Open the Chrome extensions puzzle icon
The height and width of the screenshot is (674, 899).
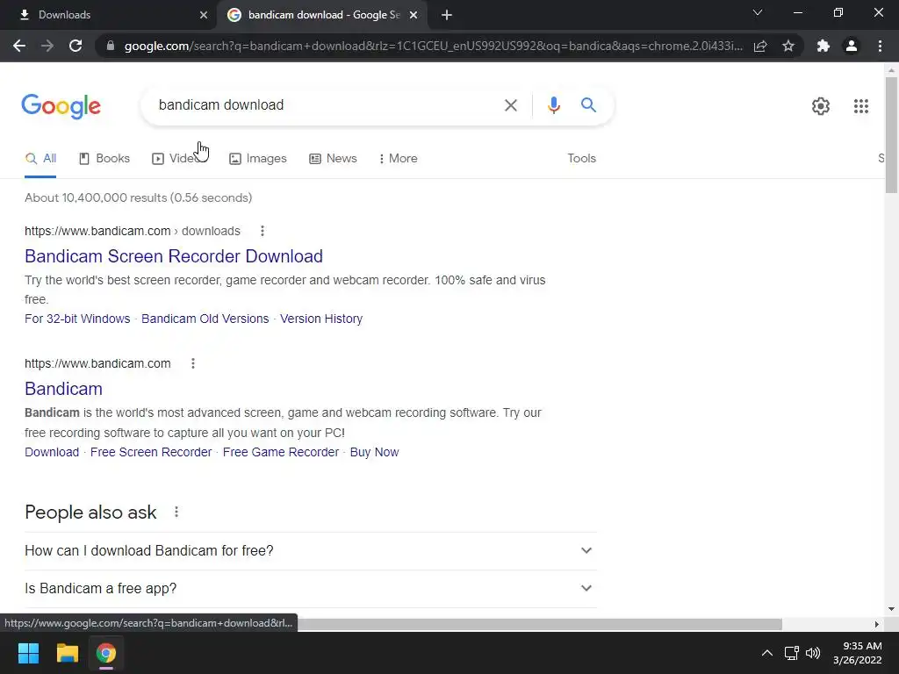click(823, 46)
